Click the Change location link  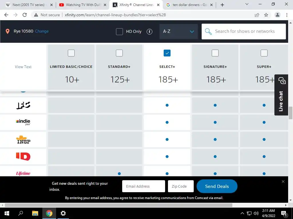click(x=42, y=31)
